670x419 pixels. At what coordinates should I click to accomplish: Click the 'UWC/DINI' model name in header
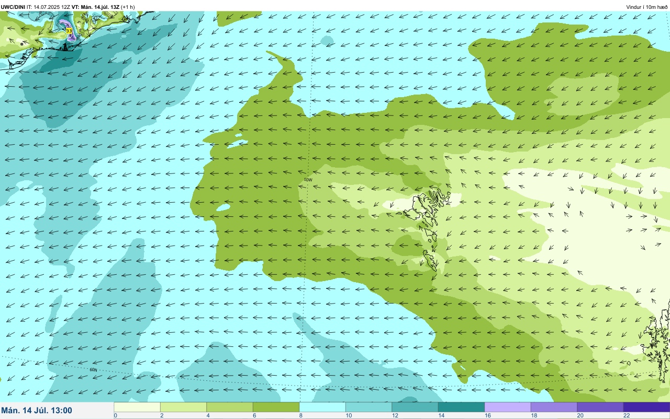point(13,7)
